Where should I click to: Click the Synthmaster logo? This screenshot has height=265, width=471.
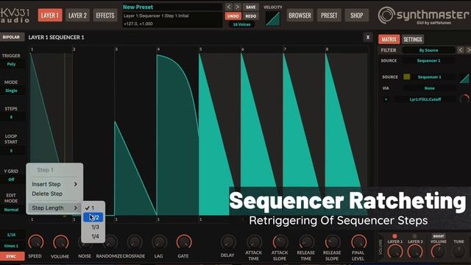(423, 15)
